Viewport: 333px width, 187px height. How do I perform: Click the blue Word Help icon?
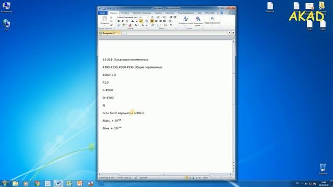[222, 13]
